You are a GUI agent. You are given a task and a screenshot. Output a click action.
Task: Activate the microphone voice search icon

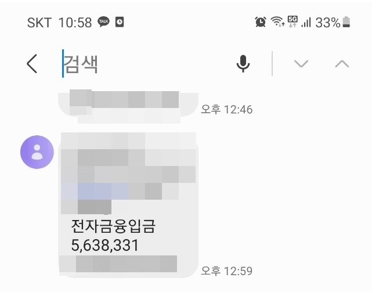(243, 64)
